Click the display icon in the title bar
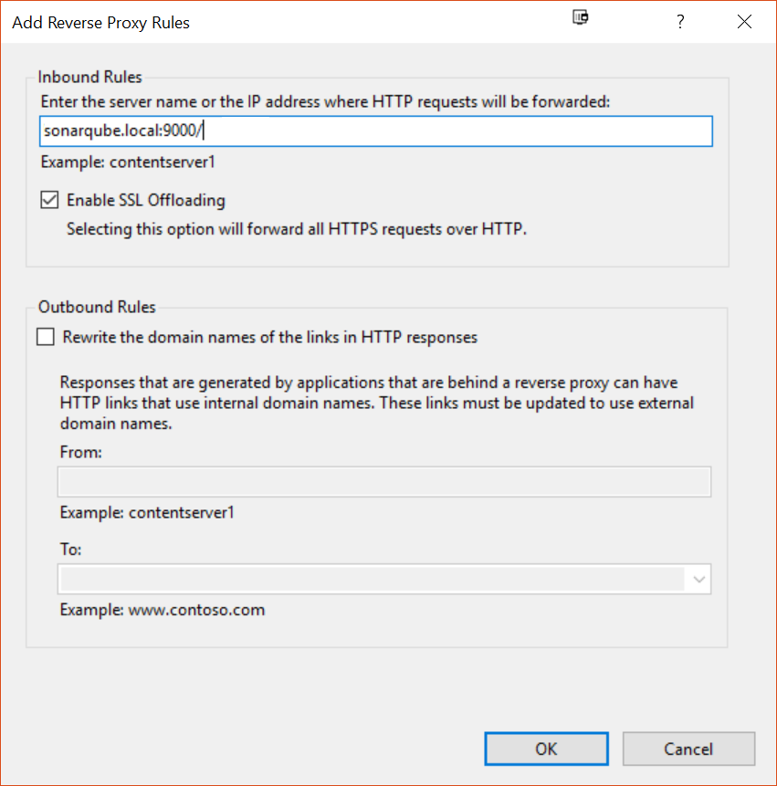This screenshot has width=777, height=786. click(581, 18)
